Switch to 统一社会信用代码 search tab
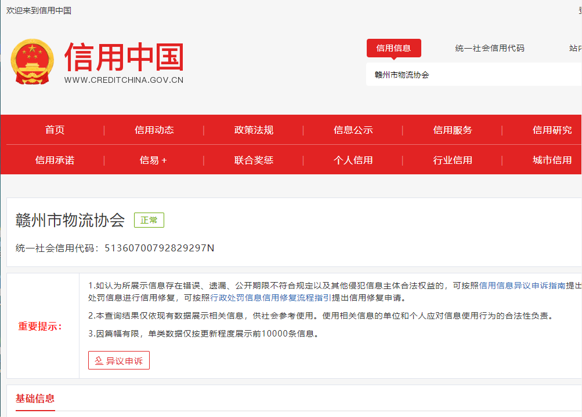Screen dimensions: 582x417 point(490,48)
